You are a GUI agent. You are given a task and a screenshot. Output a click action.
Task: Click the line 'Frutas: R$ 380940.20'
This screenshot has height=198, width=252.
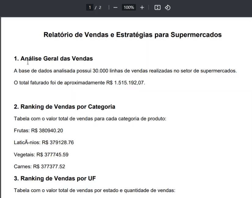coord(38,130)
